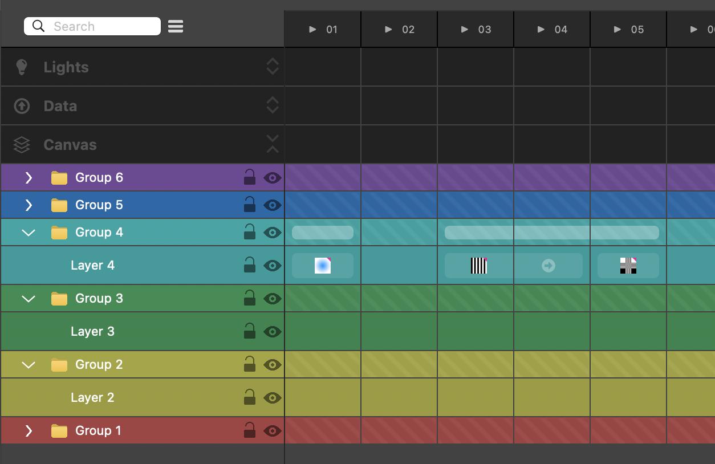715x464 pixels.
Task: Click the Lights bulb icon
Action: [22, 67]
